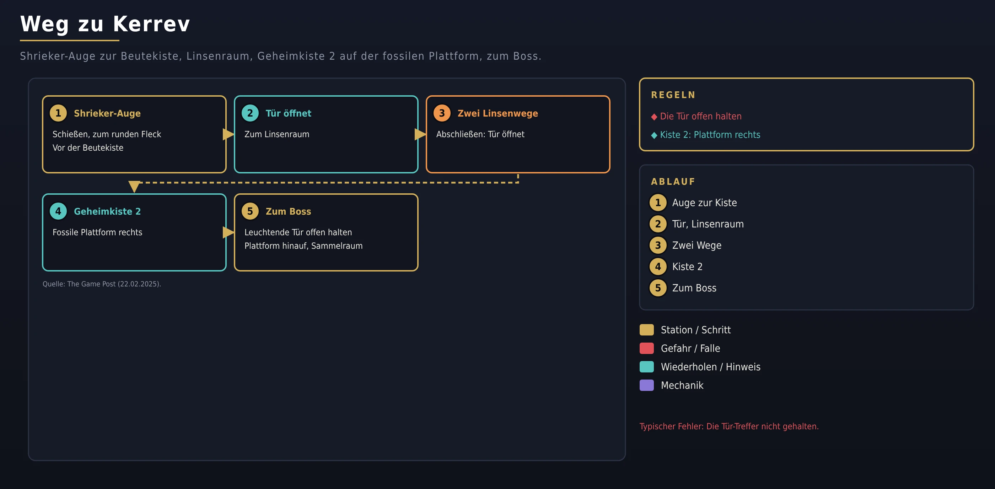Click the step 5 badge beside the Zum Boss heading
The image size is (995, 489).
tap(250, 211)
